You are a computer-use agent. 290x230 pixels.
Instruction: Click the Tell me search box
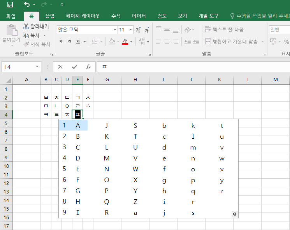coord(260,16)
